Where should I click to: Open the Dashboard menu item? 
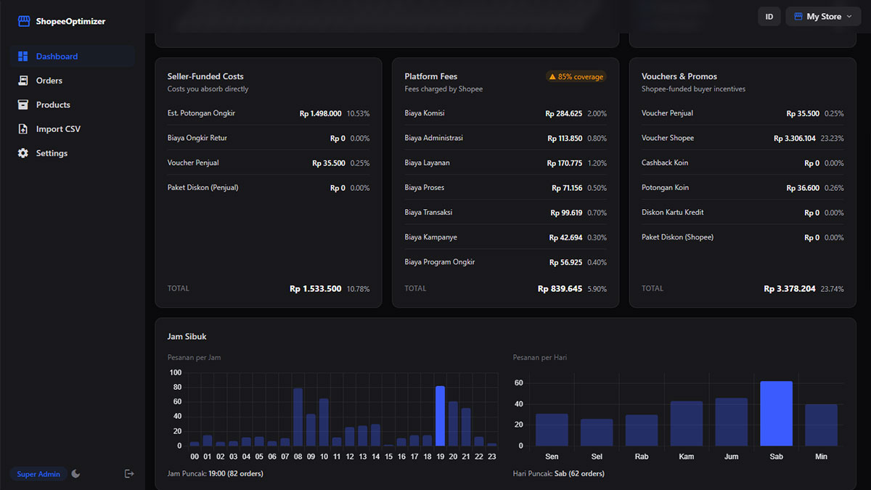pos(72,56)
